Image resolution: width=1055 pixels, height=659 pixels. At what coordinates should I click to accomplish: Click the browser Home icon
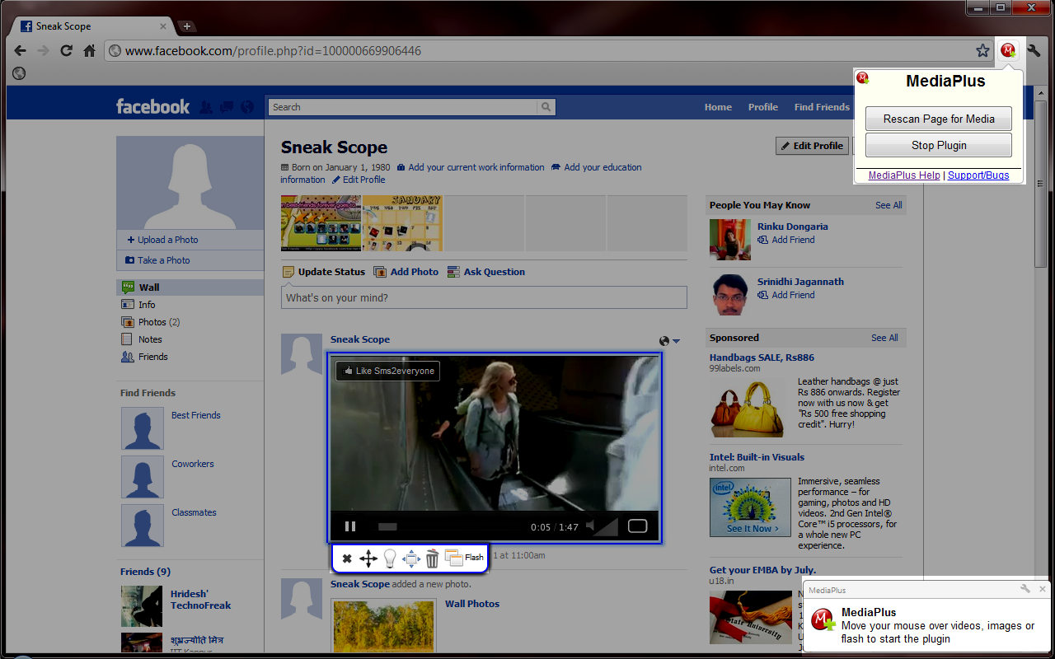pyautogui.click(x=89, y=51)
